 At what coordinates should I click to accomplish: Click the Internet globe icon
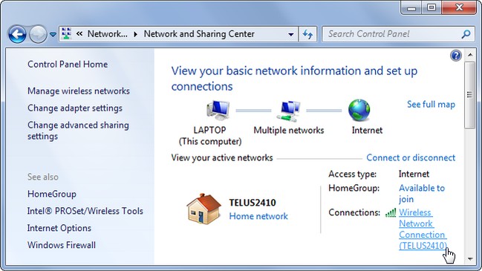click(359, 111)
